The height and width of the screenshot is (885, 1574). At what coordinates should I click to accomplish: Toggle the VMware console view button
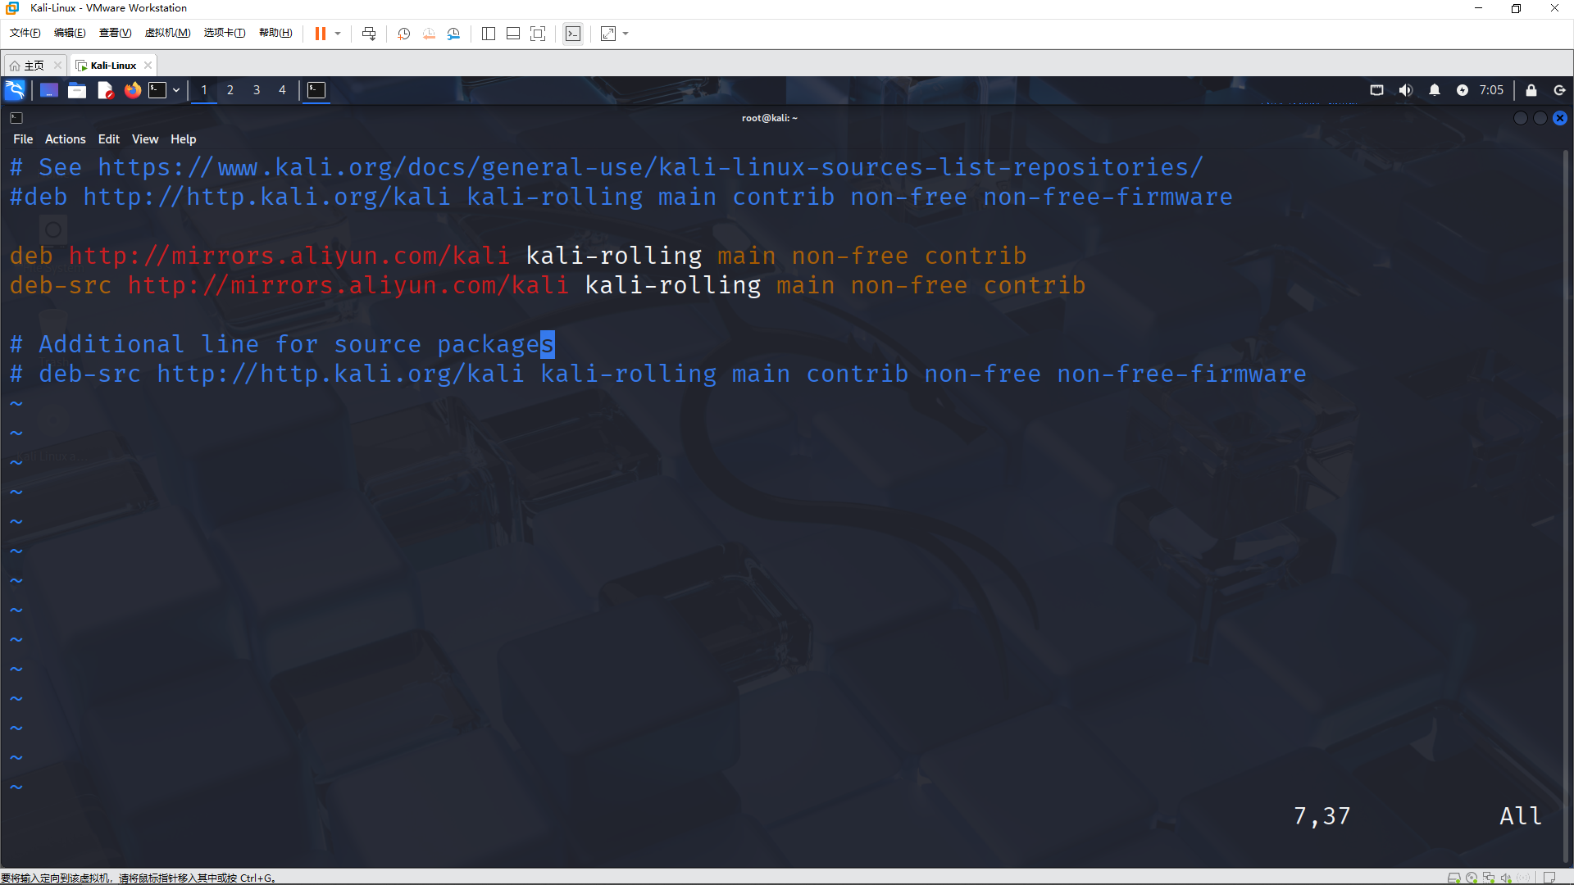573,34
